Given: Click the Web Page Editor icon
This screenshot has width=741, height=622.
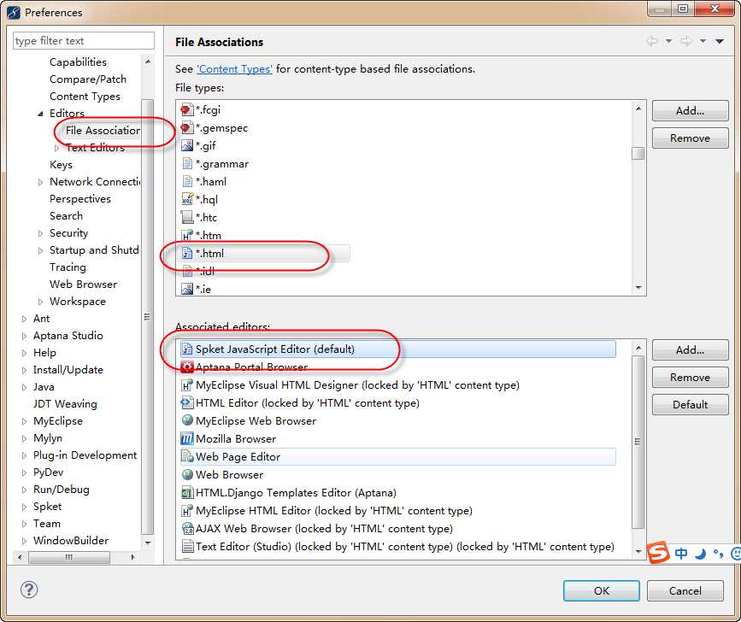Looking at the screenshot, I should pos(187,457).
